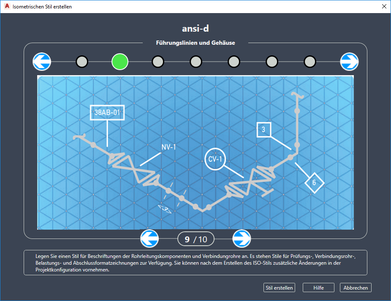The width and height of the screenshot is (391, 301).
Task: Click the Führungslinien und Gehäuse heading
Action: [x=195, y=43]
